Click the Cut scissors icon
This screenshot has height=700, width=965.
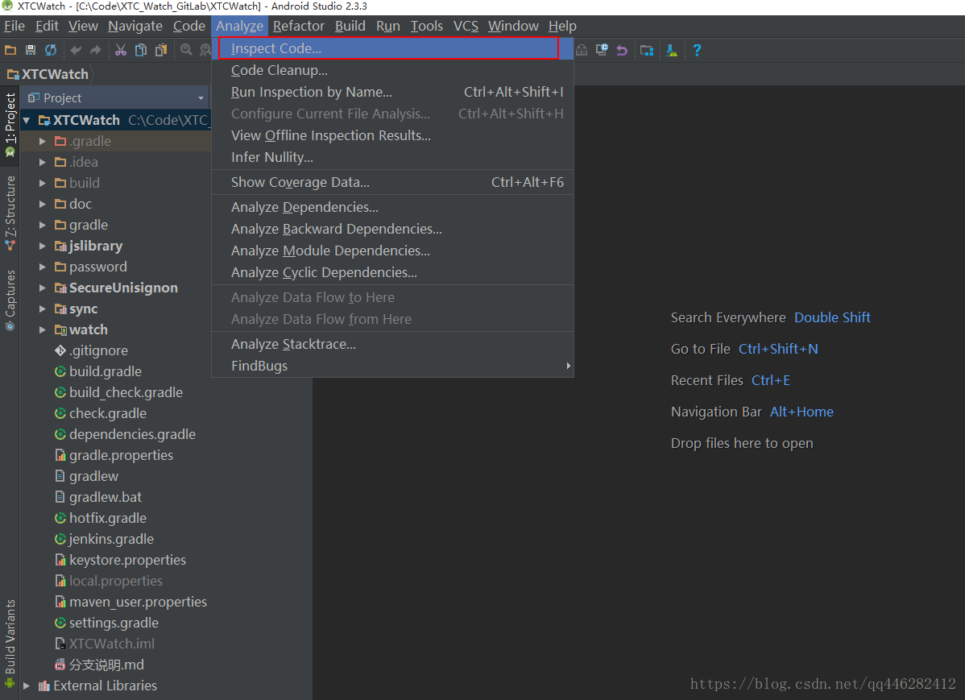[121, 51]
